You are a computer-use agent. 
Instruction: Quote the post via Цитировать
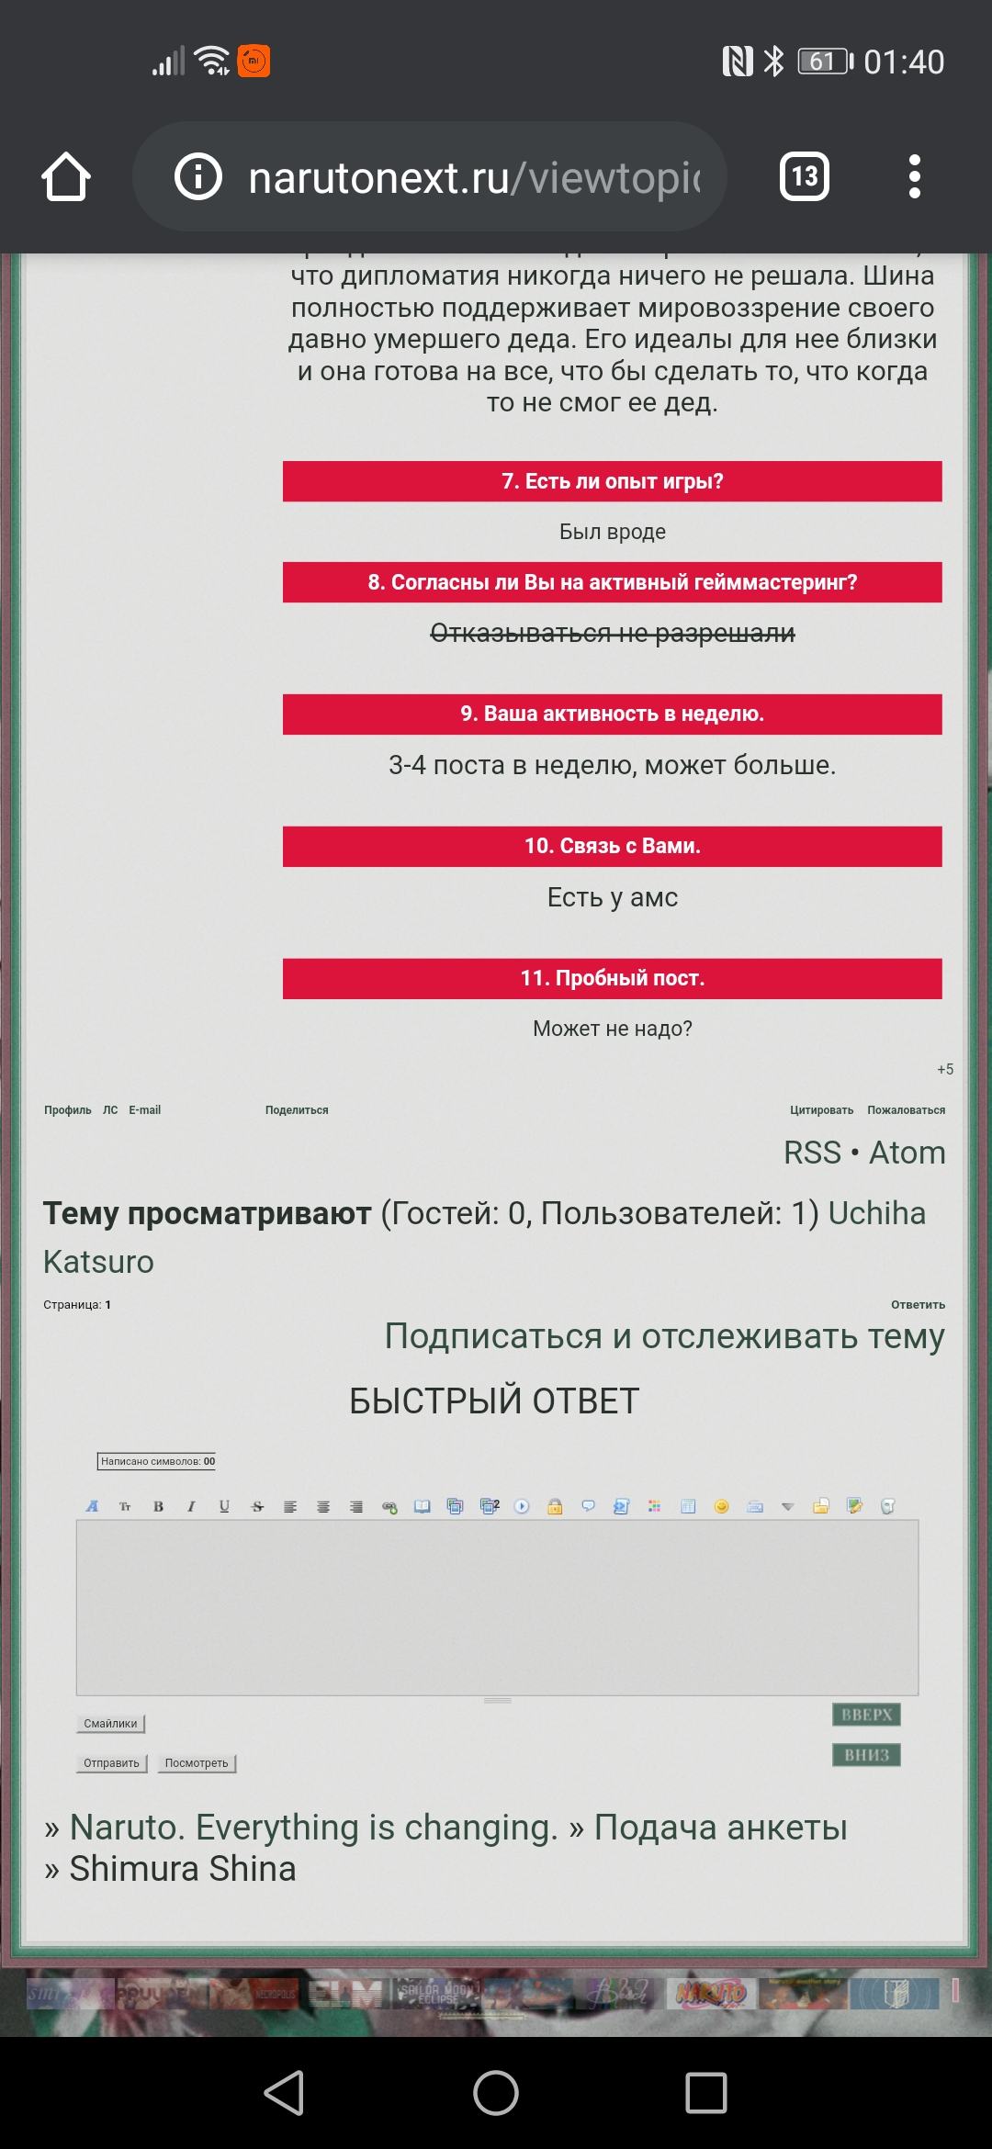pyautogui.click(x=821, y=1110)
